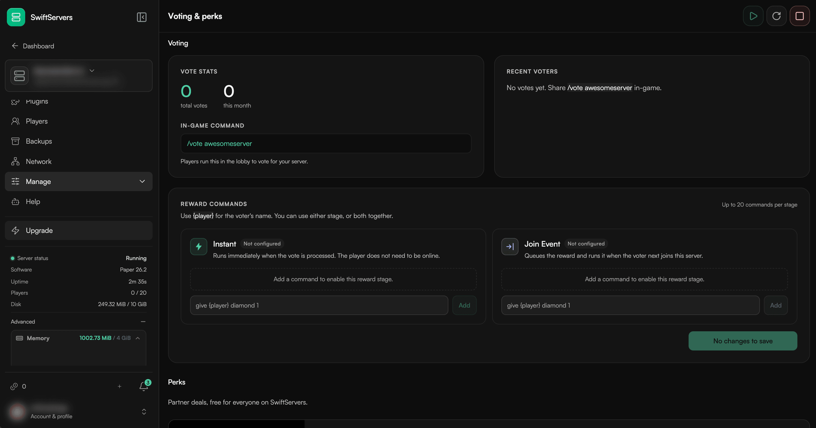Click the Upgrade lightning icon
This screenshot has width=816, height=428.
pos(15,231)
